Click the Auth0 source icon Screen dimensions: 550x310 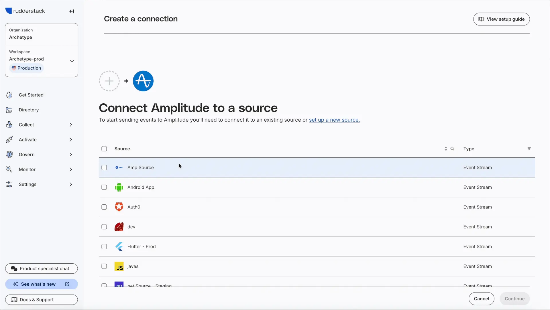tap(119, 207)
